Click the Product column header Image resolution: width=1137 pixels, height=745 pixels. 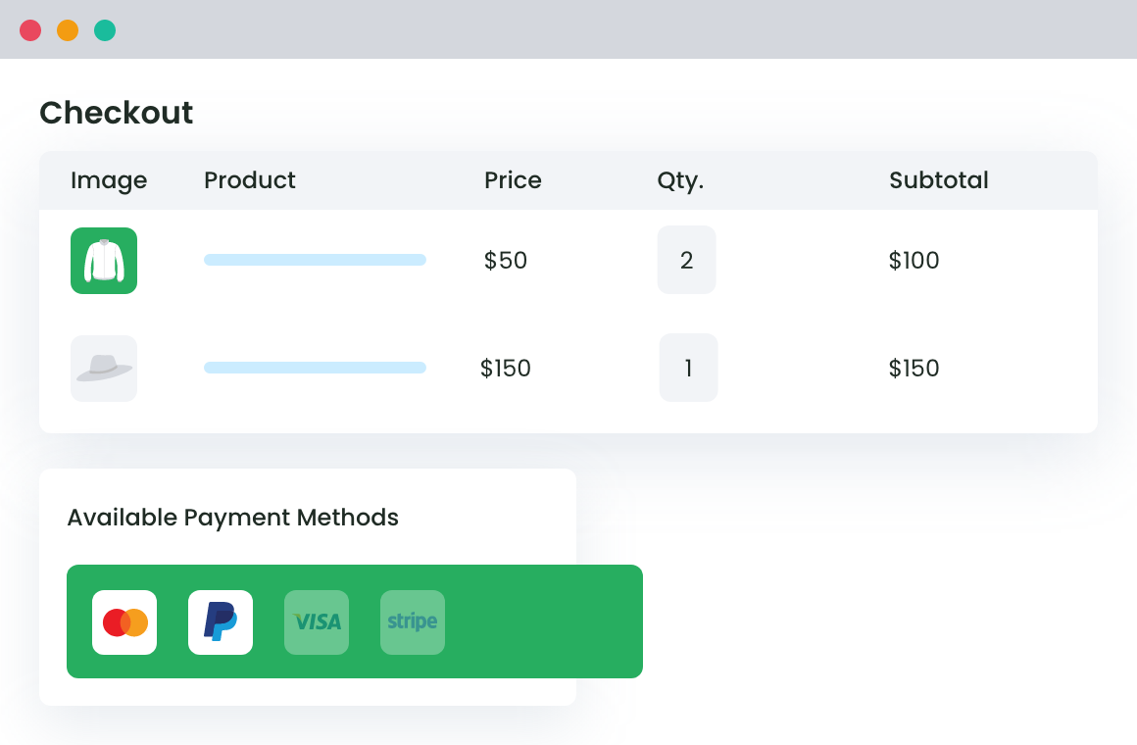pyautogui.click(x=249, y=179)
